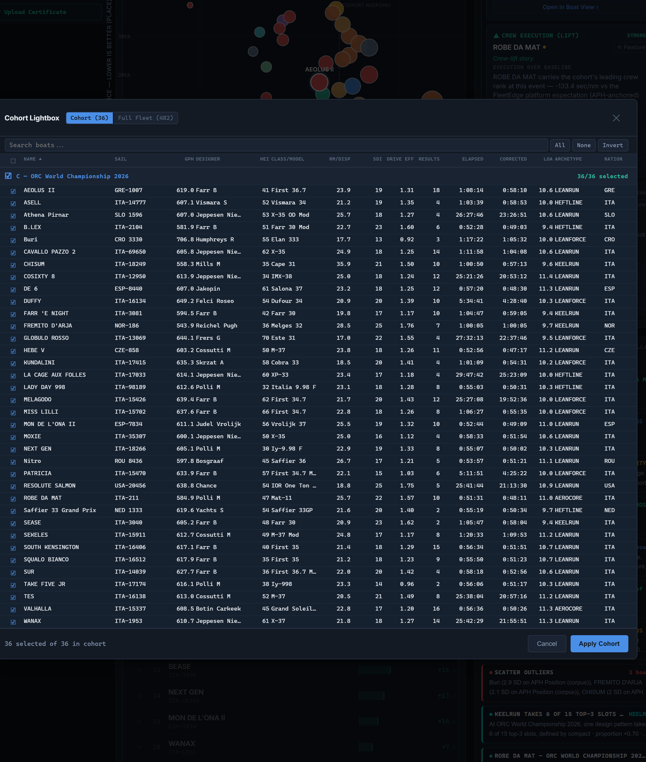The height and width of the screenshot is (762, 646).
Task: Click sail number ITA-14777
Action: (130, 203)
